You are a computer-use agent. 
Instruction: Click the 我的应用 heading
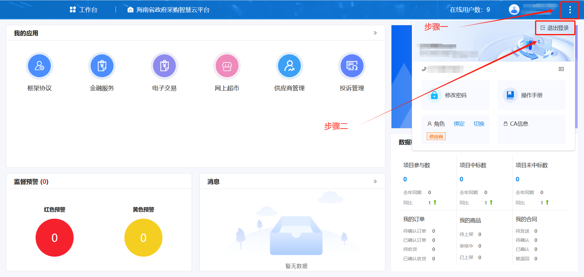[26, 33]
